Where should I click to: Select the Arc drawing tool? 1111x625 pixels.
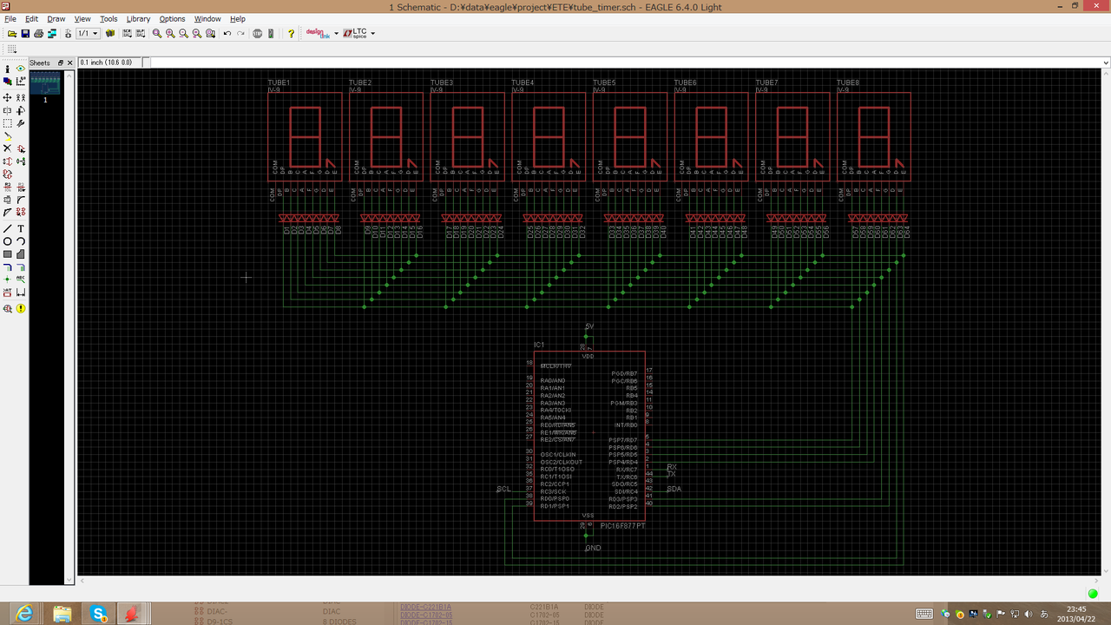(20, 241)
